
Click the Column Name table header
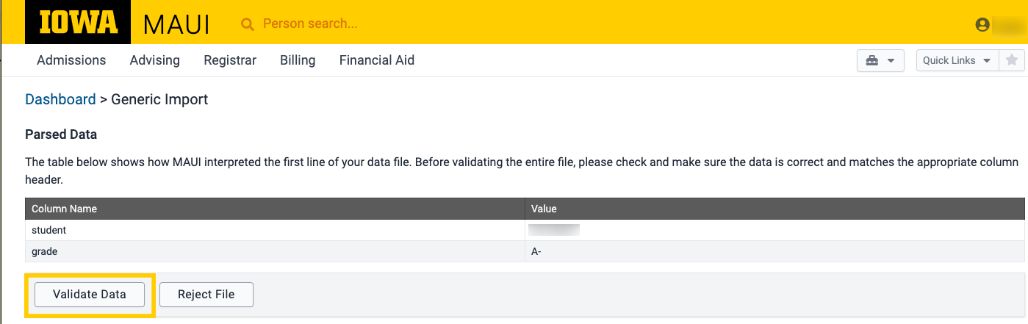(65, 209)
